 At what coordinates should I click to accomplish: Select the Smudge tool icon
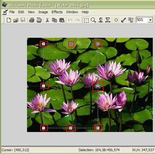click(x=101, y=20)
